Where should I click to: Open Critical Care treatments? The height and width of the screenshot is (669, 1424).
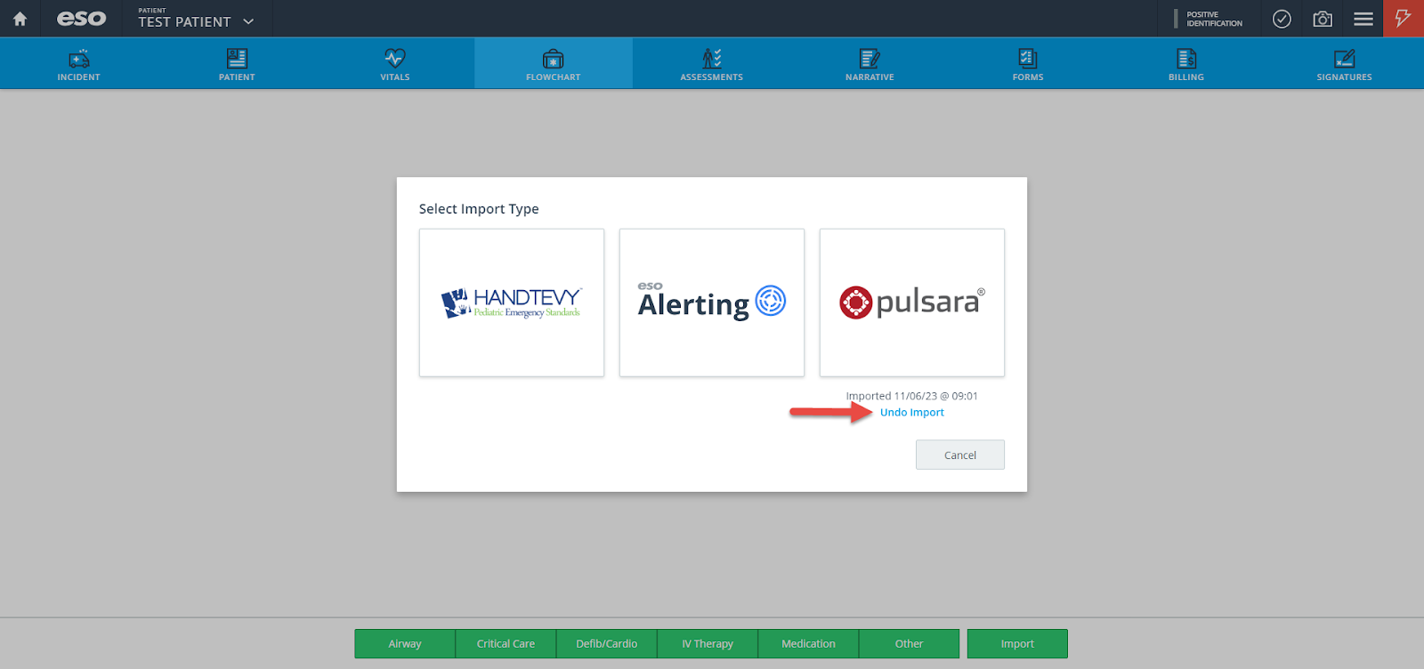coord(506,644)
